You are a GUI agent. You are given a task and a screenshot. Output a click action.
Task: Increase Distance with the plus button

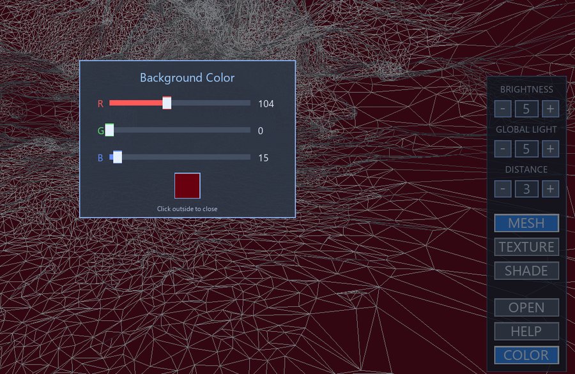pos(550,189)
